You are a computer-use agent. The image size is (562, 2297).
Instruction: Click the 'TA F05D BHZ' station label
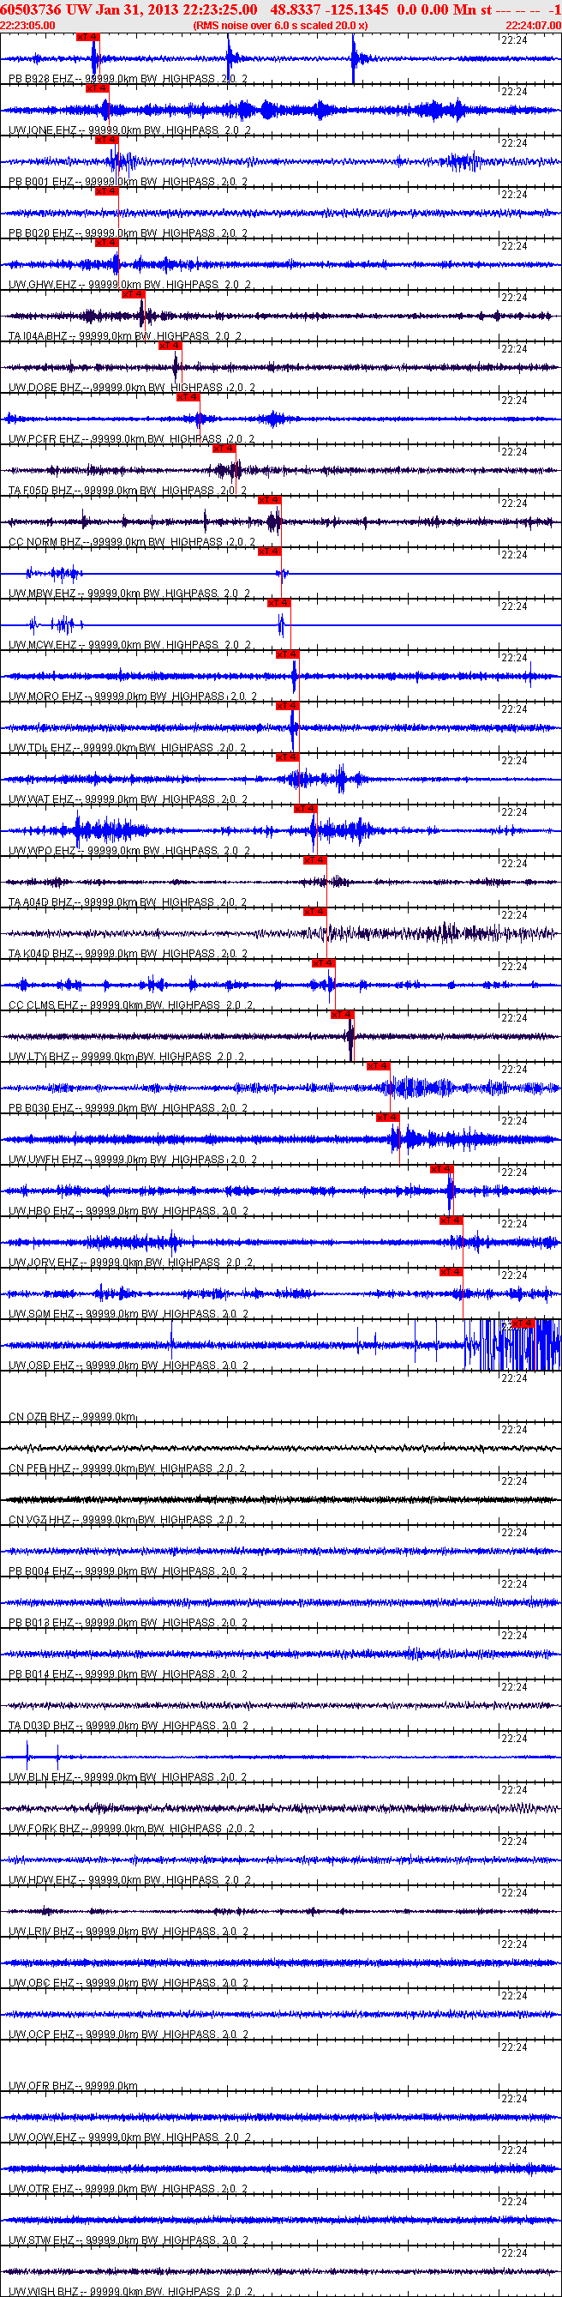coord(42,491)
